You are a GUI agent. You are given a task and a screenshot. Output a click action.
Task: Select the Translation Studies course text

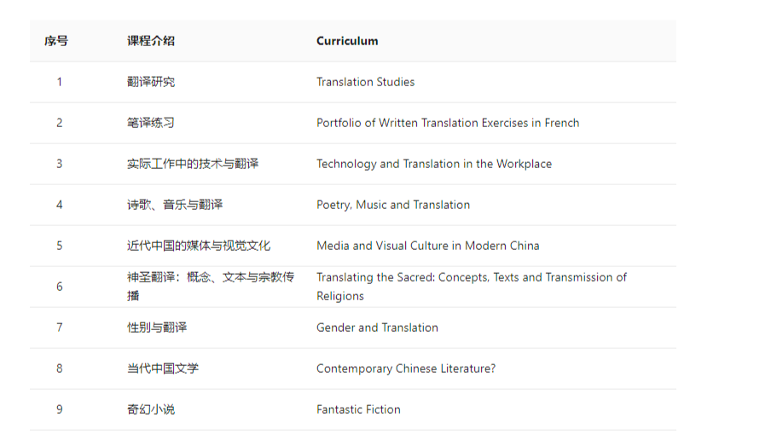tap(365, 82)
